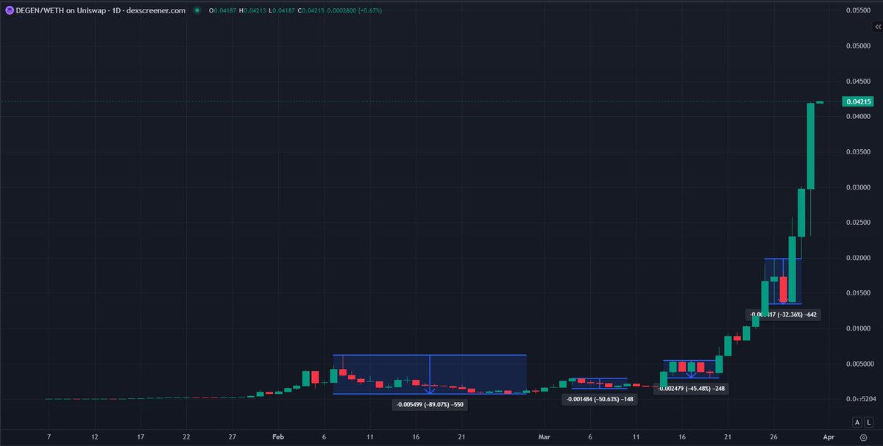This screenshot has height=446, width=883.
Task: Click the 0.01500 price axis label
Action: (x=858, y=293)
